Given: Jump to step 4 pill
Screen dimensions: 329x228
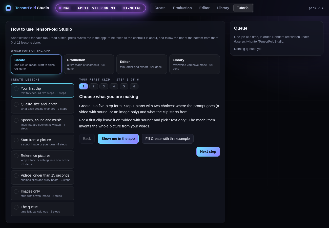Looking at the screenshot, I should click(x=114, y=86).
